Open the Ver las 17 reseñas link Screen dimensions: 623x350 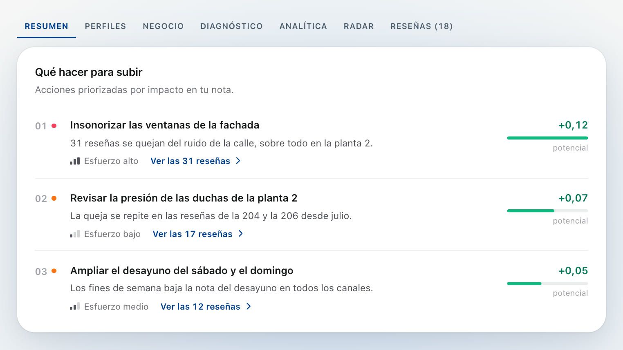[x=198, y=234]
